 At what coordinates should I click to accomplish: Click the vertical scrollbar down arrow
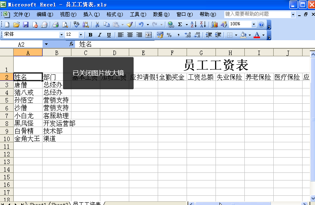313,198
